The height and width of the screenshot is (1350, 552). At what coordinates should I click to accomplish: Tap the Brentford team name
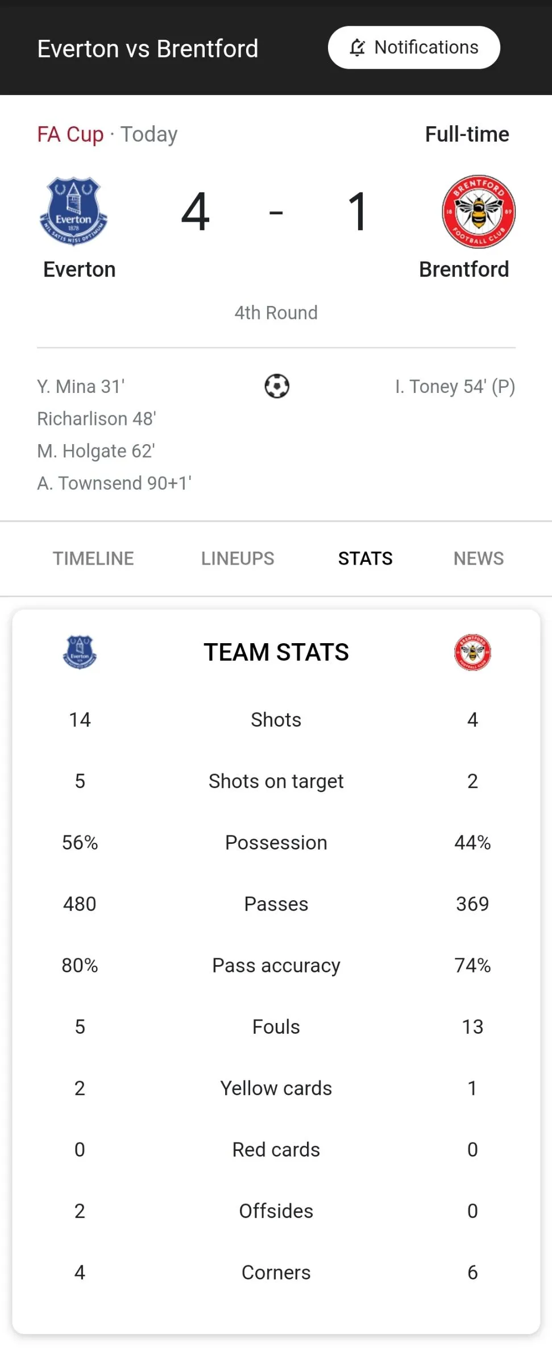pos(464,270)
